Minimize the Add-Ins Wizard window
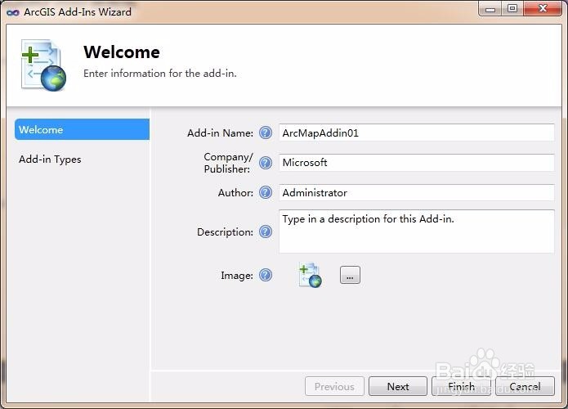This screenshot has height=409, width=568. (490, 9)
